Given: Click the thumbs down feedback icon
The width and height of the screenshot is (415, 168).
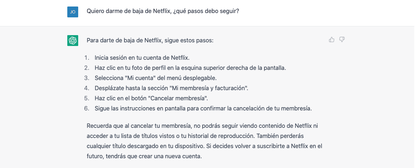Looking at the screenshot, I should 342,39.
